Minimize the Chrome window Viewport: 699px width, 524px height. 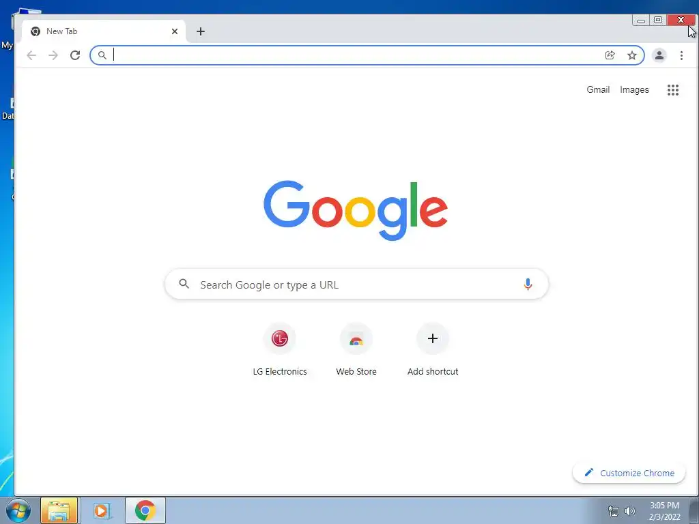click(x=640, y=20)
